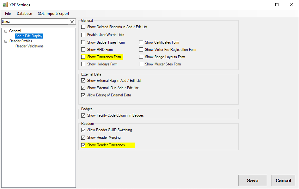Viewport: 299px width, 189px height.
Task: Tick Enable User Watch Lists checkbox
Action: pos(83,35)
